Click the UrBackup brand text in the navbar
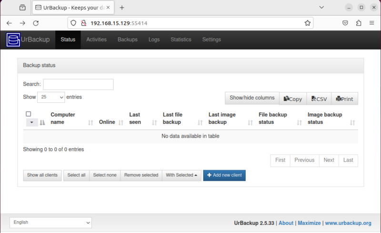 (35, 40)
